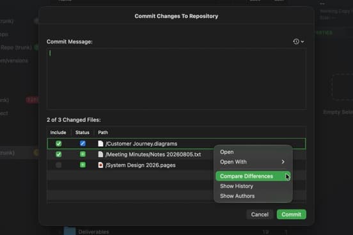Click file icon beside Customer Journey.diagrams
The image size is (353, 235).
coord(100,144)
